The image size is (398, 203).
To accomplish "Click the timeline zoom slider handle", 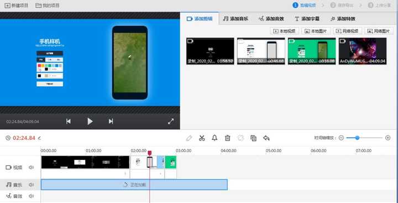I will pyautogui.click(x=358, y=138).
